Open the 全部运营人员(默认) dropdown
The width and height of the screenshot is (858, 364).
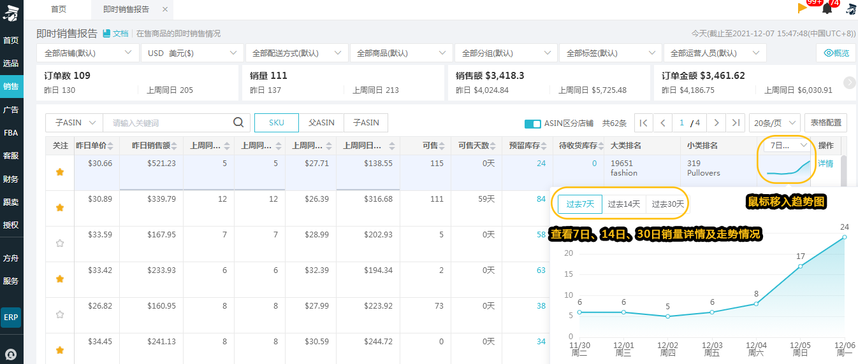(715, 53)
